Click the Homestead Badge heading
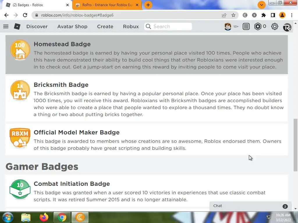 pos(62,44)
